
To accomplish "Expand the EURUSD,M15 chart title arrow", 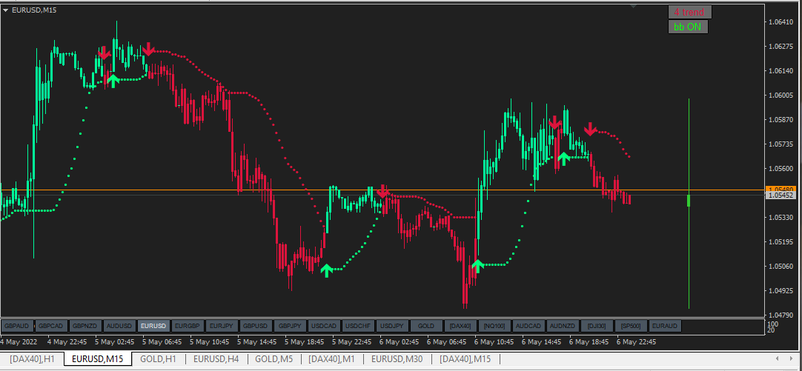I will (x=5, y=9).
